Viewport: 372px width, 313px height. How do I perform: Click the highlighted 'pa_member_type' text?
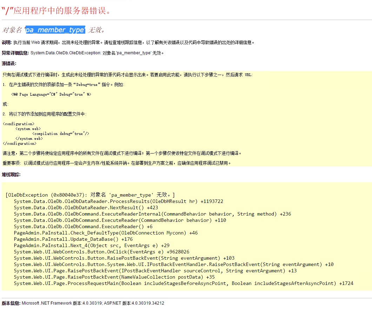coord(55,30)
